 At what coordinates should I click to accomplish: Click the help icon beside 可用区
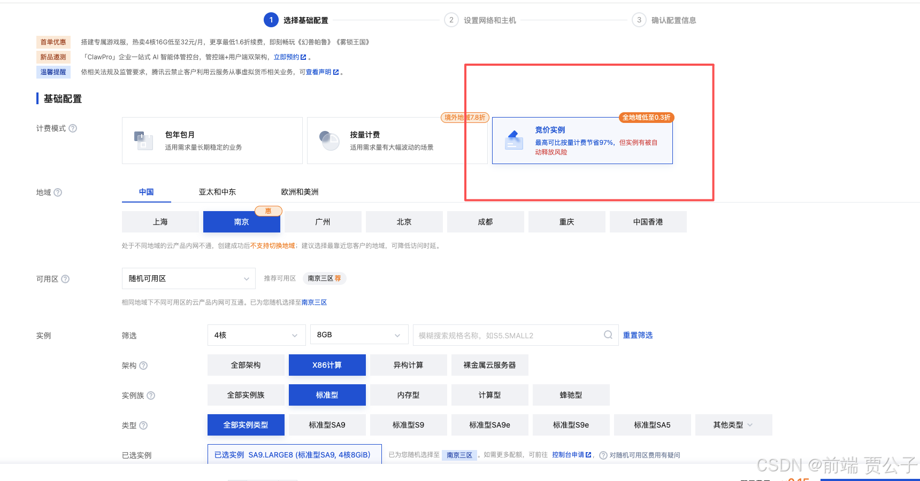[66, 279]
